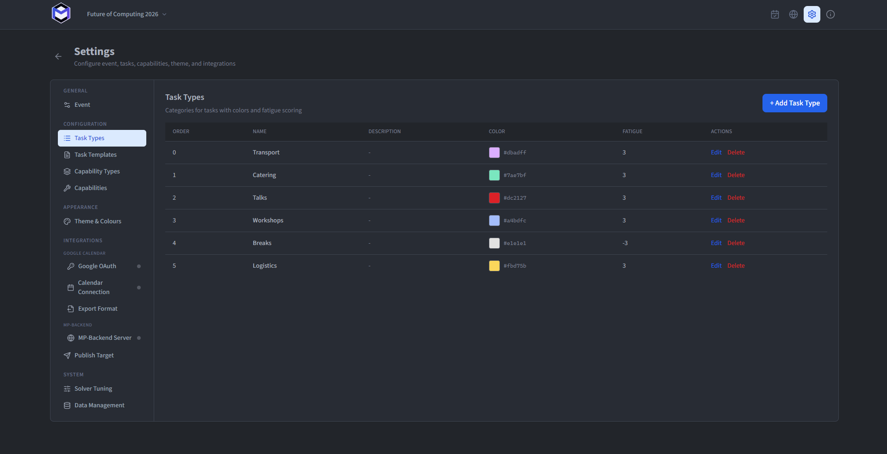Click the NAME column header
Viewport: 887px width, 454px height.
click(260, 132)
